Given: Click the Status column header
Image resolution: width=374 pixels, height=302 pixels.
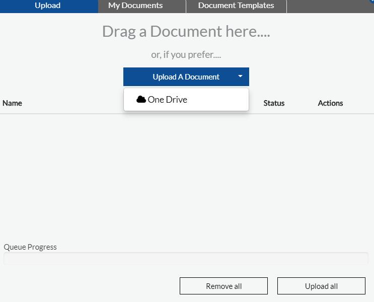Looking at the screenshot, I should point(274,103).
